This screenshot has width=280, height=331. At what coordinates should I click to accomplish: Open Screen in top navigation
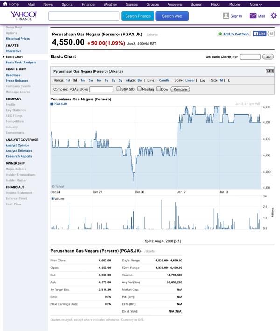point(196,4)
